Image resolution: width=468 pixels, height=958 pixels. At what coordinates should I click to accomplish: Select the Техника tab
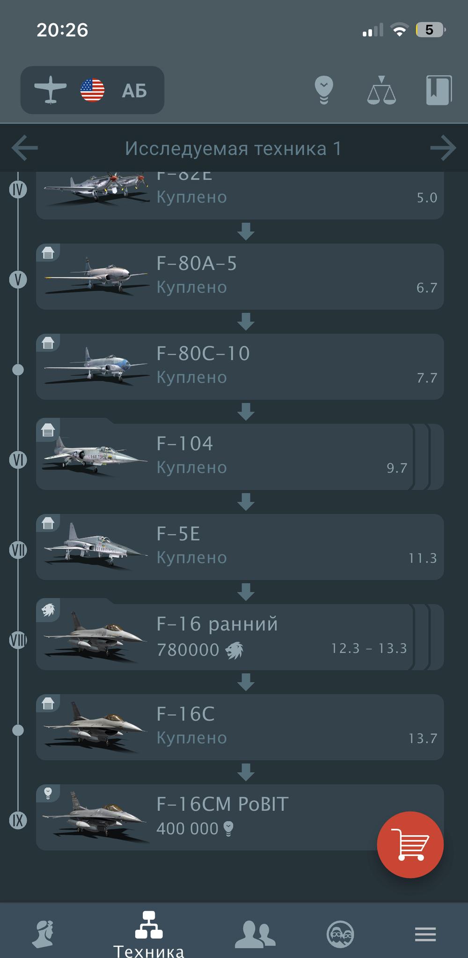tap(149, 934)
